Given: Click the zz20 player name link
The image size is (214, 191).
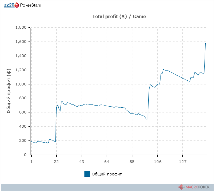Looking at the screenshot, I should [x=9, y=5].
